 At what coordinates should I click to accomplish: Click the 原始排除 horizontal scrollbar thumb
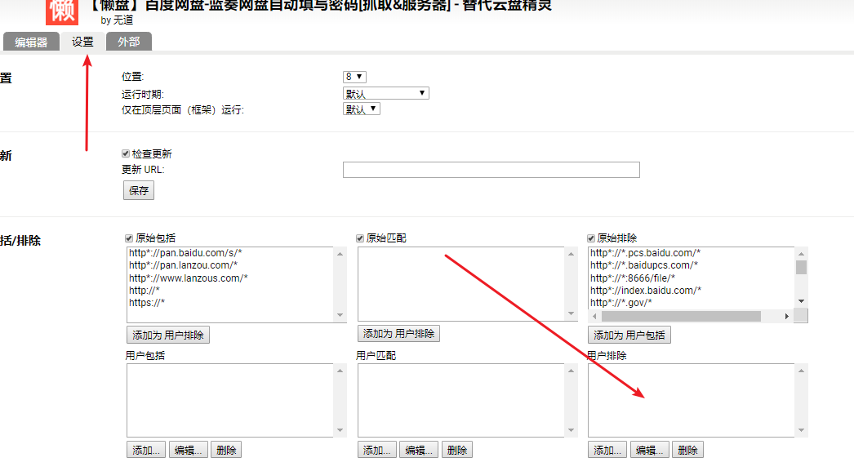(681, 317)
